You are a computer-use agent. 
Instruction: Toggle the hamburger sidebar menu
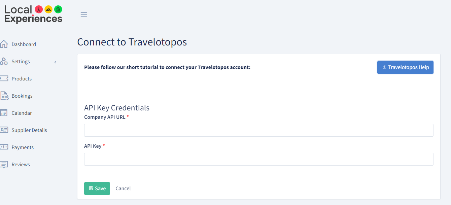point(84,14)
